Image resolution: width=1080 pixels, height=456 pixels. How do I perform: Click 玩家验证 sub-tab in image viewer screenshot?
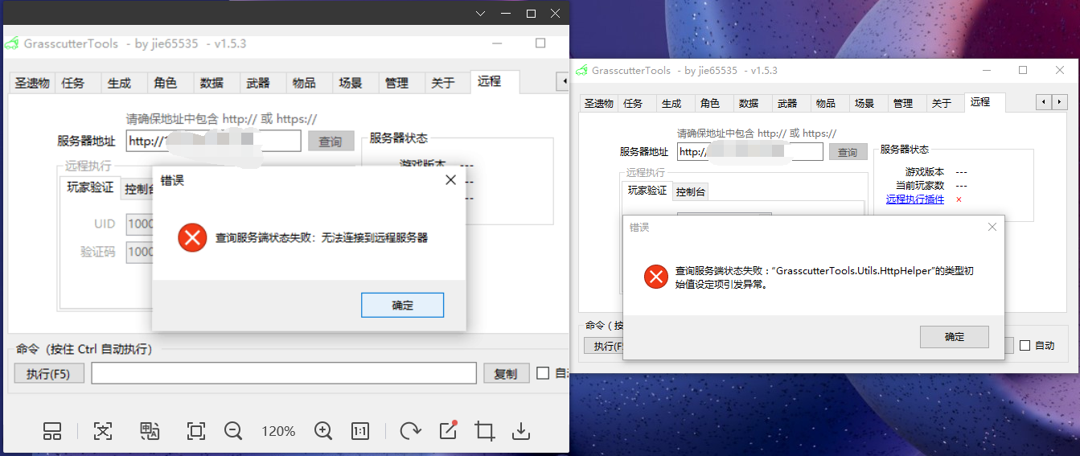(x=89, y=187)
